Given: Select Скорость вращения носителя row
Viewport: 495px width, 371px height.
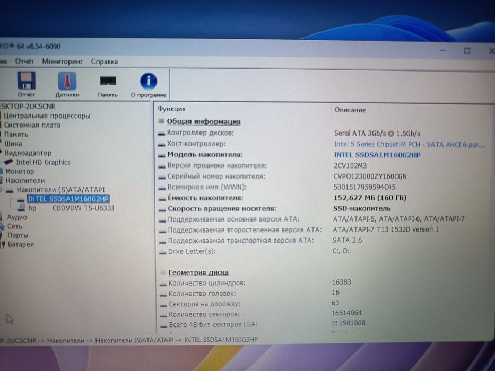Looking at the screenshot, I should (x=222, y=208).
